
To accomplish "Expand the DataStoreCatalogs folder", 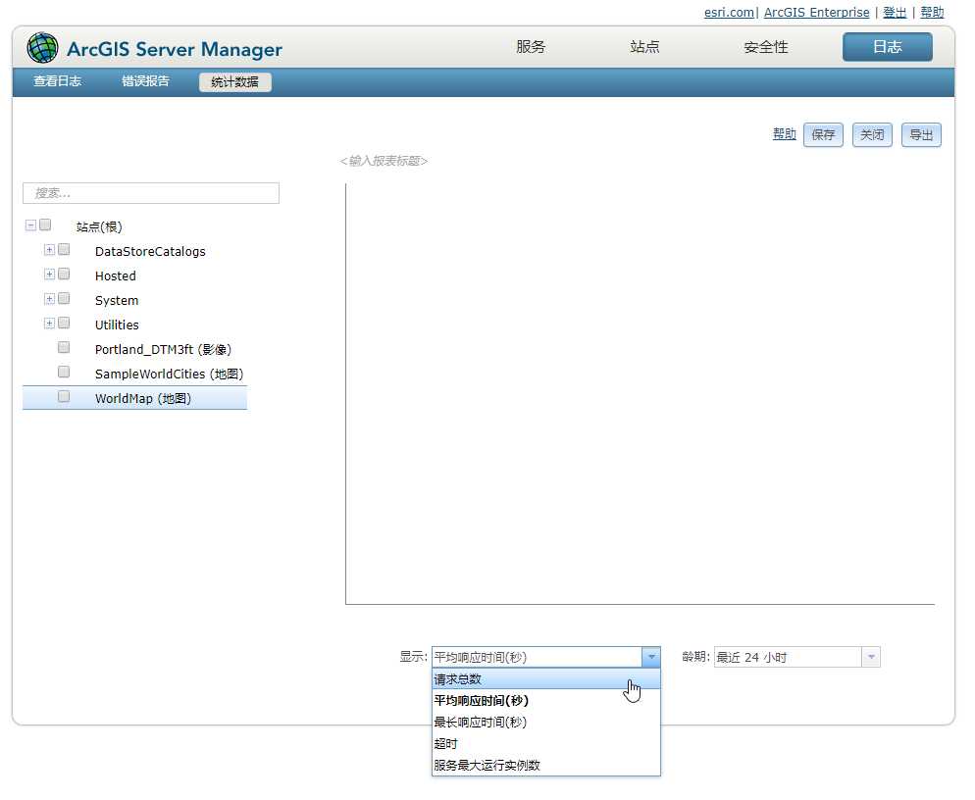I will (x=49, y=249).
